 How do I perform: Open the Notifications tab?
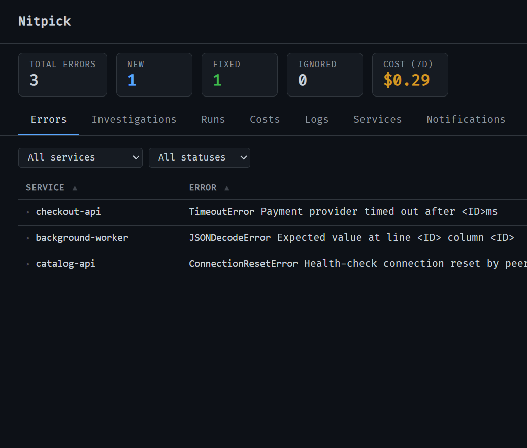pyautogui.click(x=466, y=120)
